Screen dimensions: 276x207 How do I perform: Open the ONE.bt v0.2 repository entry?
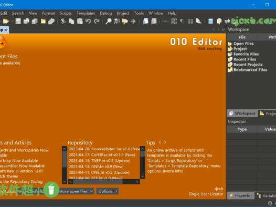pyautogui.click(x=99, y=172)
